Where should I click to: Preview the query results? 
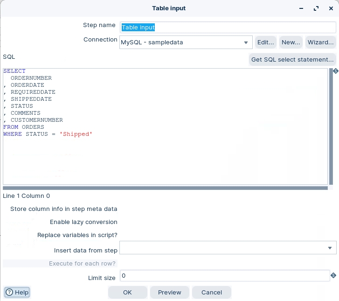point(169,292)
